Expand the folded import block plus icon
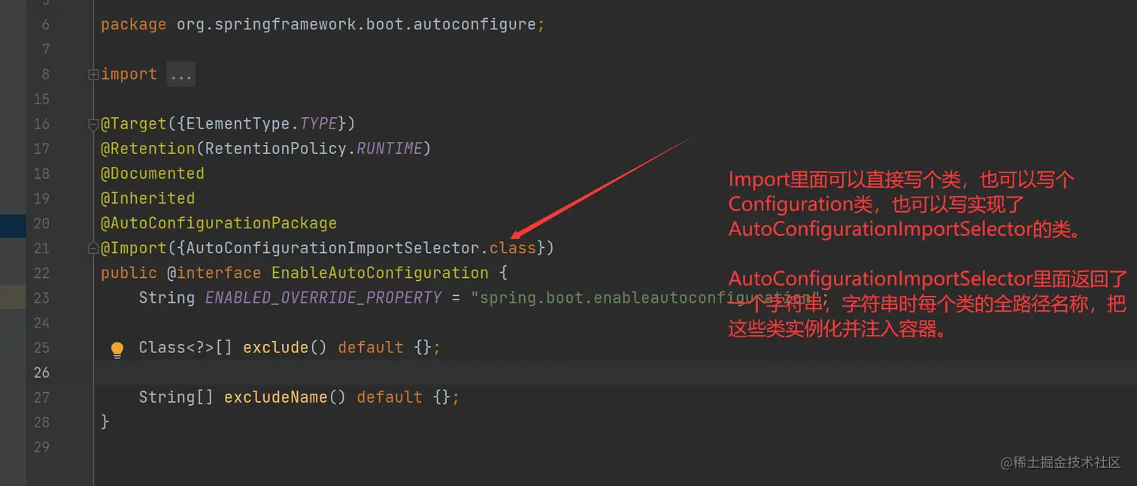The image size is (1137, 486). coord(93,74)
